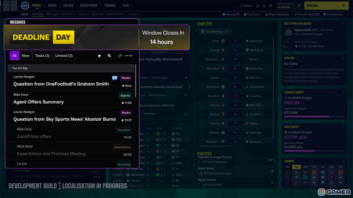353x198 pixels.
Task: Click the yellow Messages continue button
Action: pyautogui.click(x=326, y=6)
